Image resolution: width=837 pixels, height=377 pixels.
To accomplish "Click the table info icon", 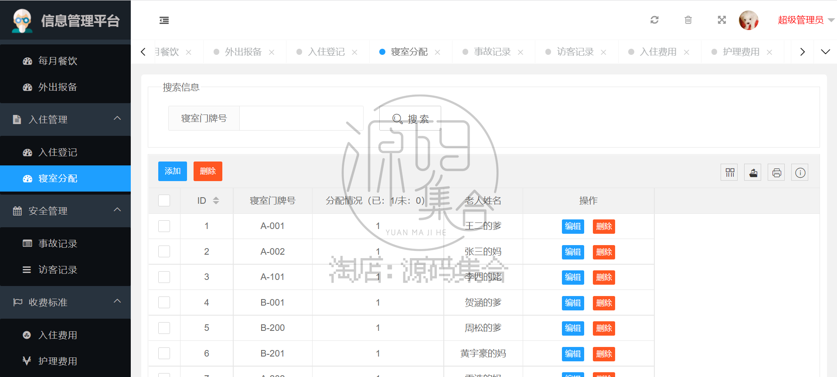I will click(x=800, y=173).
